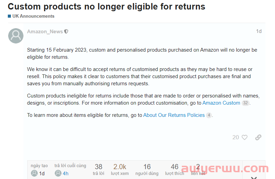Click the moderator shield icon beside Amazon_News

pyautogui.click(x=66, y=32)
